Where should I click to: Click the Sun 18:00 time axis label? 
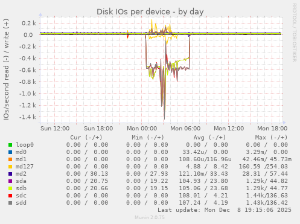(x=98, y=129)
